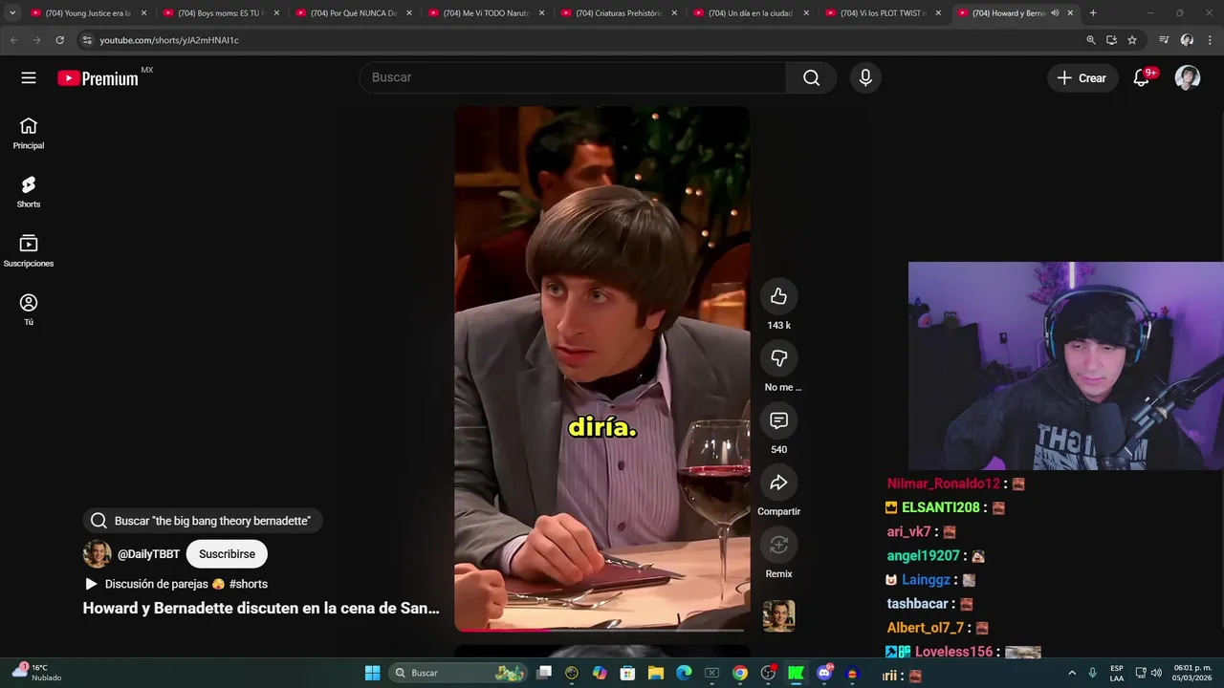1224x688 pixels.
Task: Switch to Young Justice era tab
Action: click(x=89, y=13)
